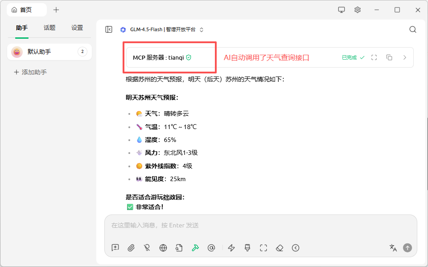Viewport: 428px width, 267px height.
Task: Clear the conversation with the eraser icon
Action: pos(279,248)
